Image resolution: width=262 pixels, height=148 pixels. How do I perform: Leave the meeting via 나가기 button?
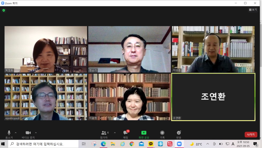(251, 134)
